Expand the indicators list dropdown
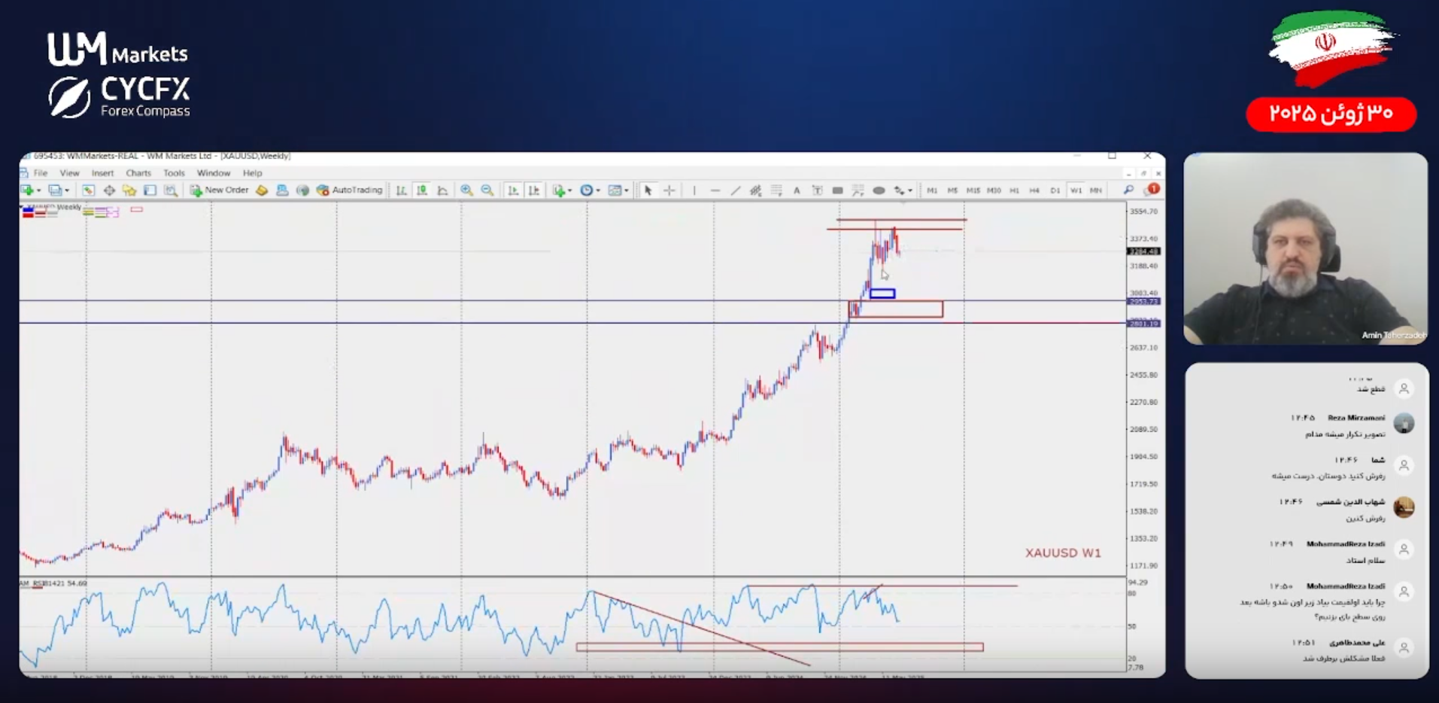 pos(569,191)
